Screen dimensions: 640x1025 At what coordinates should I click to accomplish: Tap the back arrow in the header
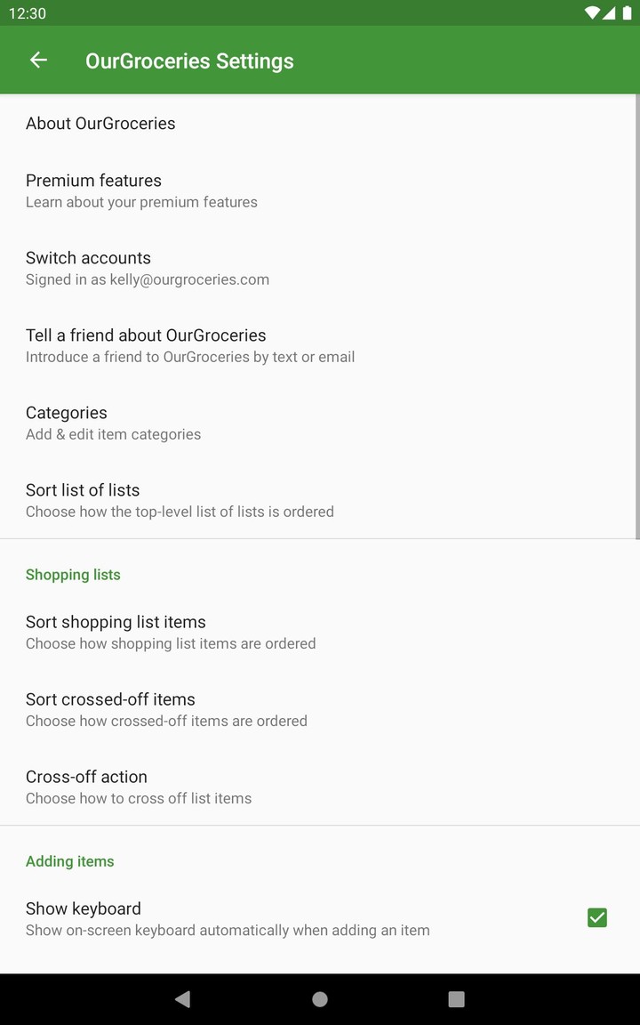(x=38, y=61)
